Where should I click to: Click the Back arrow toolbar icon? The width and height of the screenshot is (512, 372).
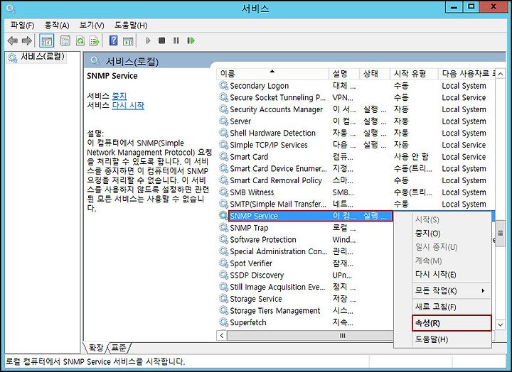pyautogui.click(x=12, y=40)
